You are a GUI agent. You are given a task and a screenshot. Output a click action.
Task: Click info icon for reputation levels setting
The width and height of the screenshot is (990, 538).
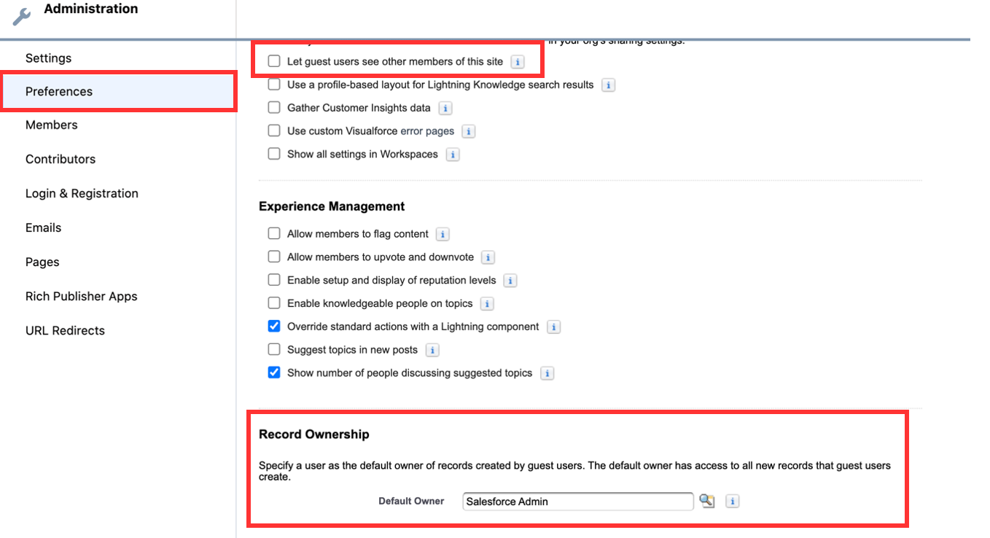coord(510,281)
